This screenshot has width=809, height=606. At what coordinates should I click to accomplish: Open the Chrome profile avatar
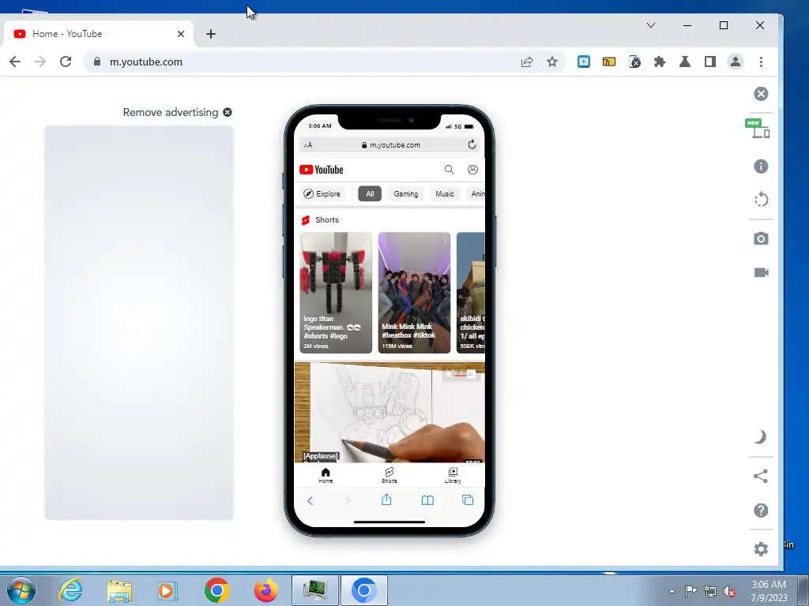tap(736, 62)
